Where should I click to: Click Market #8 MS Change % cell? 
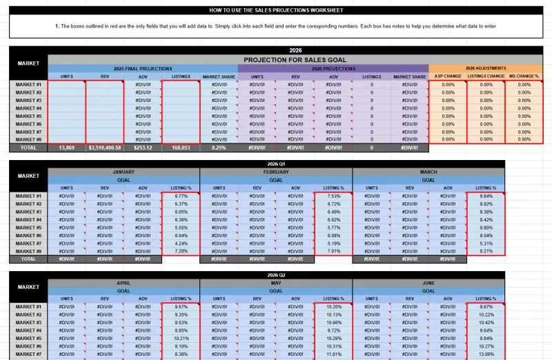click(x=524, y=139)
